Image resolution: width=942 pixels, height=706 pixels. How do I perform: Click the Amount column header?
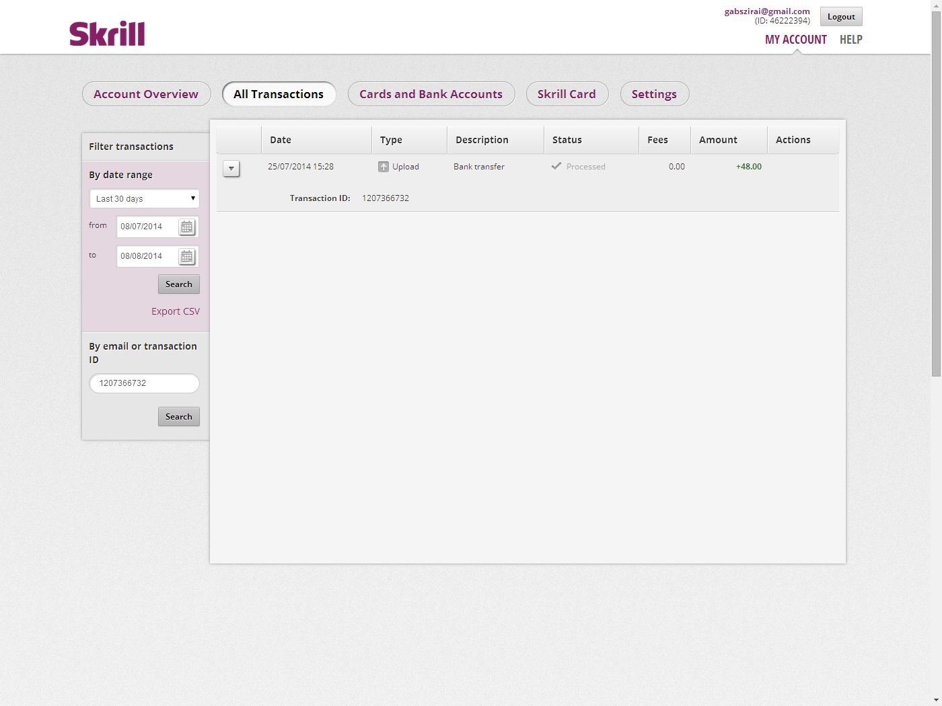click(729, 140)
